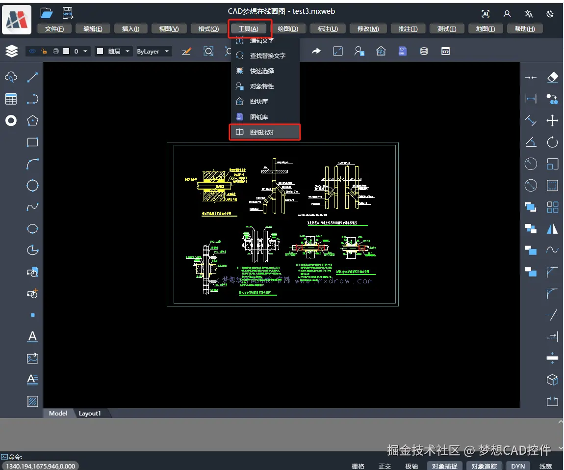Select the Spline curve tool
Image resolution: width=564 pixels, height=470 pixels.
click(x=32, y=207)
